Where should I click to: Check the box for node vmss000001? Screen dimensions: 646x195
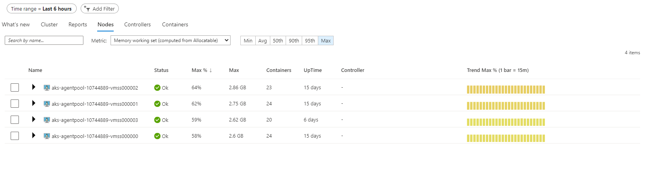[x=15, y=103]
